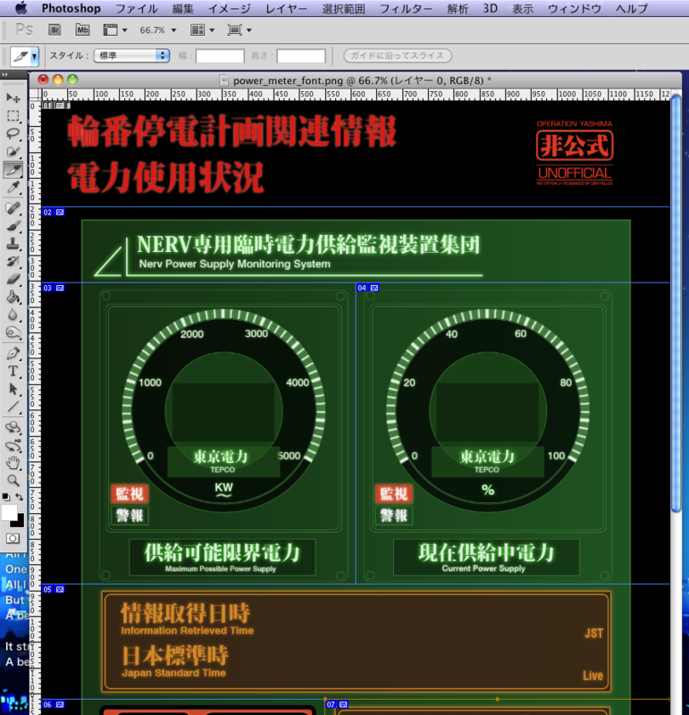The width and height of the screenshot is (689, 715).
Task: Open the foreground color picker
Action: click(9, 512)
